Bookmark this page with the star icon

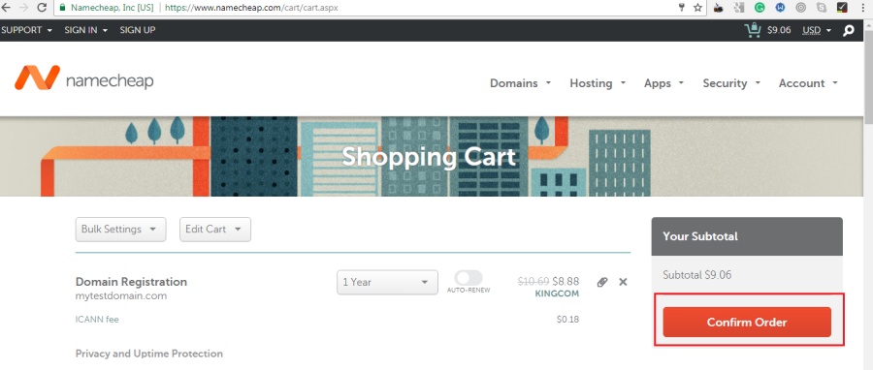697,8
